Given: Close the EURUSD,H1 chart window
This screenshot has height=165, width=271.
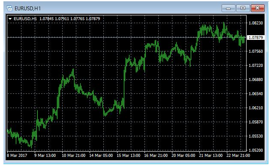Looking at the screenshot, I should point(258,8).
